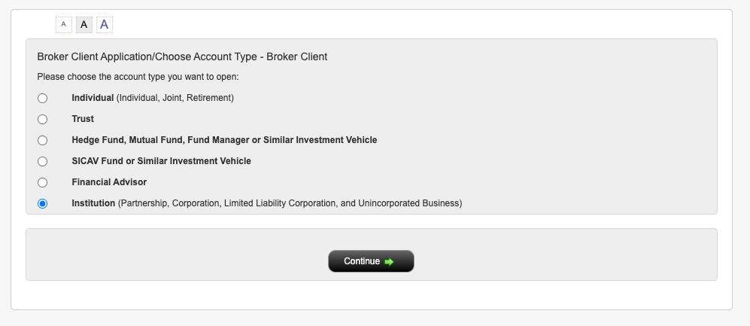Click the selected Institution radio button
Screen dimensions: 750x326
(42, 203)
